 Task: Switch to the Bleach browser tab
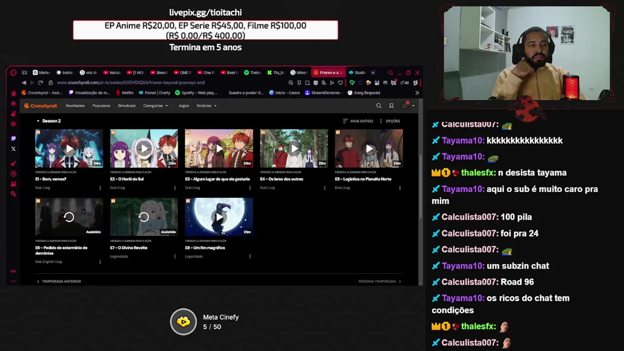click(x=159, y=73)
